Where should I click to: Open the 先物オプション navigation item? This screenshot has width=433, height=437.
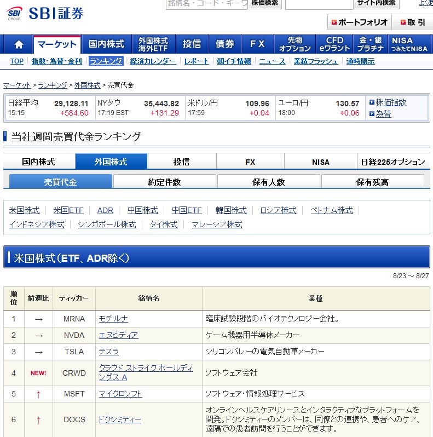coord(295,44)
